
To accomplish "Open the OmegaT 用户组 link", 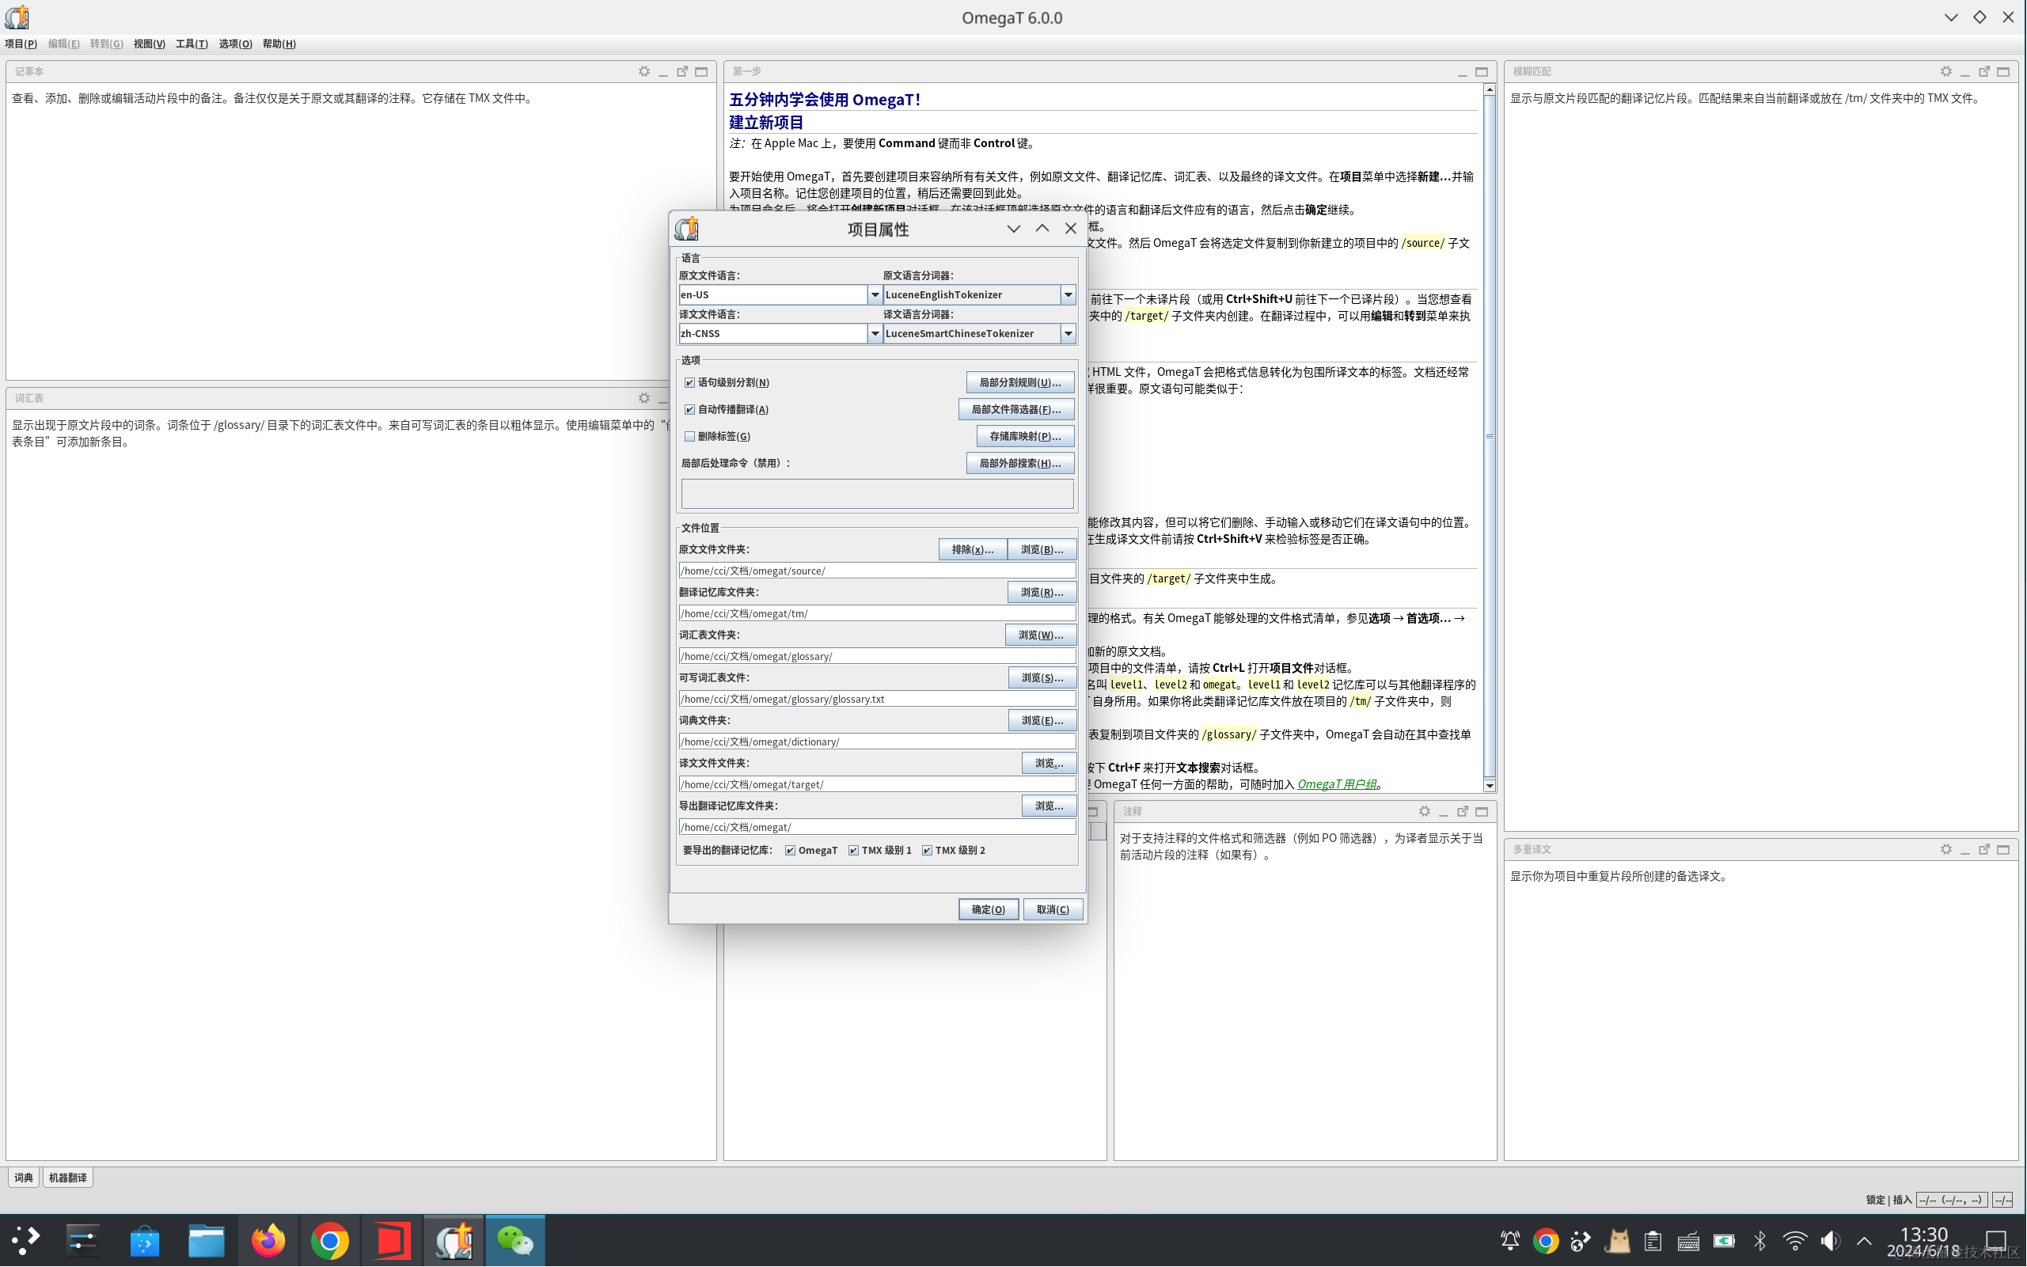I will (x=1337, y=784).
